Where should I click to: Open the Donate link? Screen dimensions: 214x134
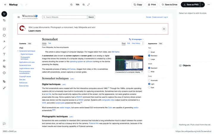(149, 17)
